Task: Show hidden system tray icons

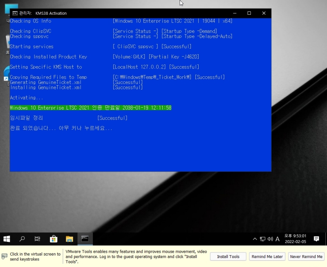Action: [x=255, y=239]
